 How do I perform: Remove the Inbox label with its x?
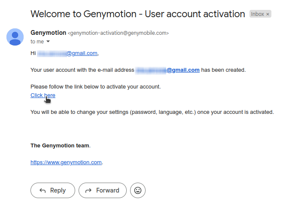[268, 14]
